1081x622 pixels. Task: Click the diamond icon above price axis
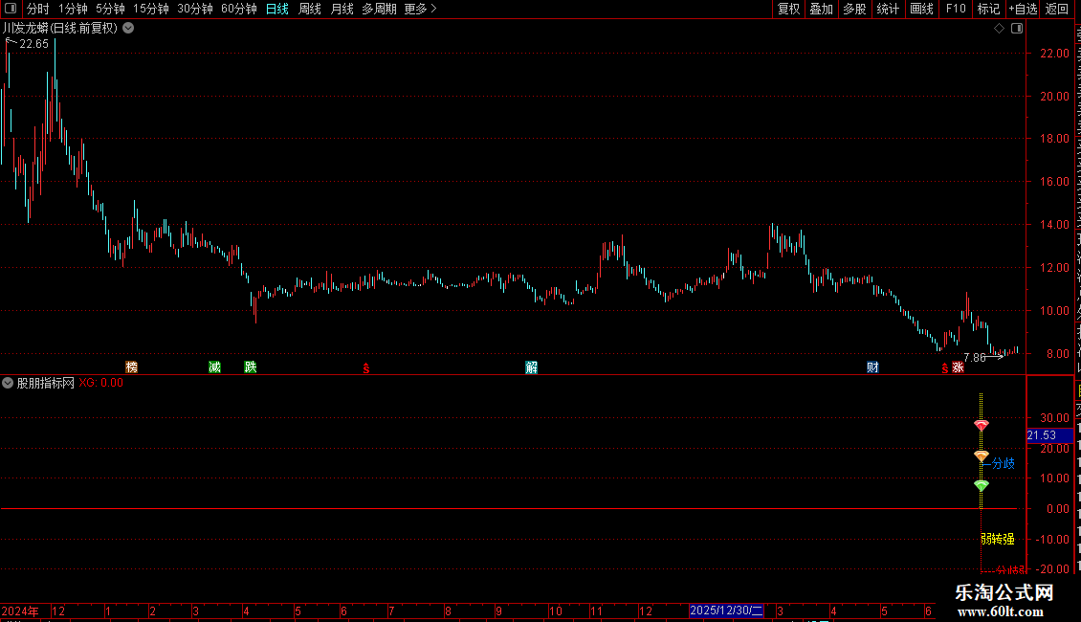click(999, 29)
